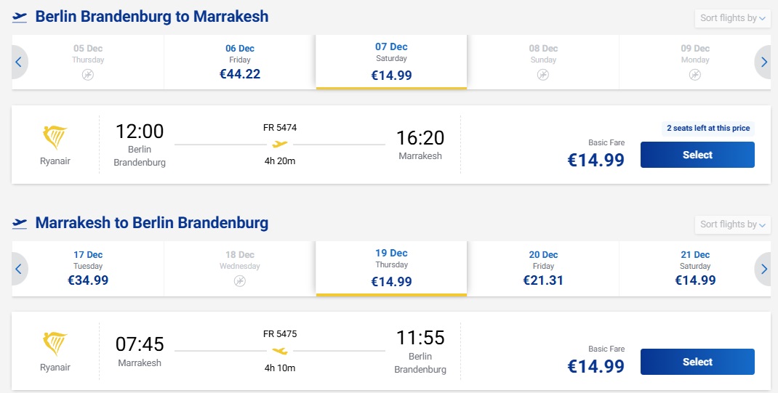Click the outbound route airplane icon beside Berlin Brandenburg
Image resolution: width=778 pixels, height=393 pixels.
[20, 17]
